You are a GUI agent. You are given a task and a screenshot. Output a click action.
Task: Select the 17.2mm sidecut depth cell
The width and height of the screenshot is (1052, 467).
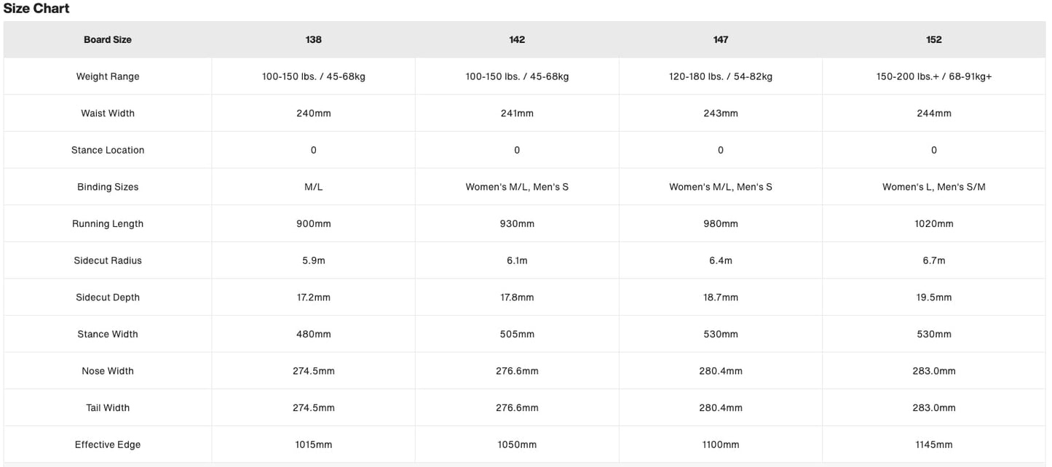(314, 298)
